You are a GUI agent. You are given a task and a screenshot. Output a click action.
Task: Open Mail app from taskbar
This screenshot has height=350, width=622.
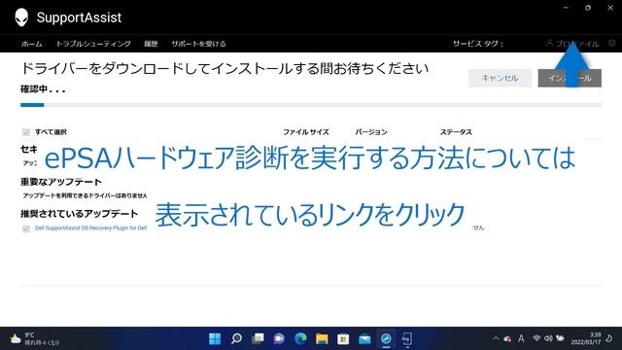pyautogui.click(x=364, y=339)
